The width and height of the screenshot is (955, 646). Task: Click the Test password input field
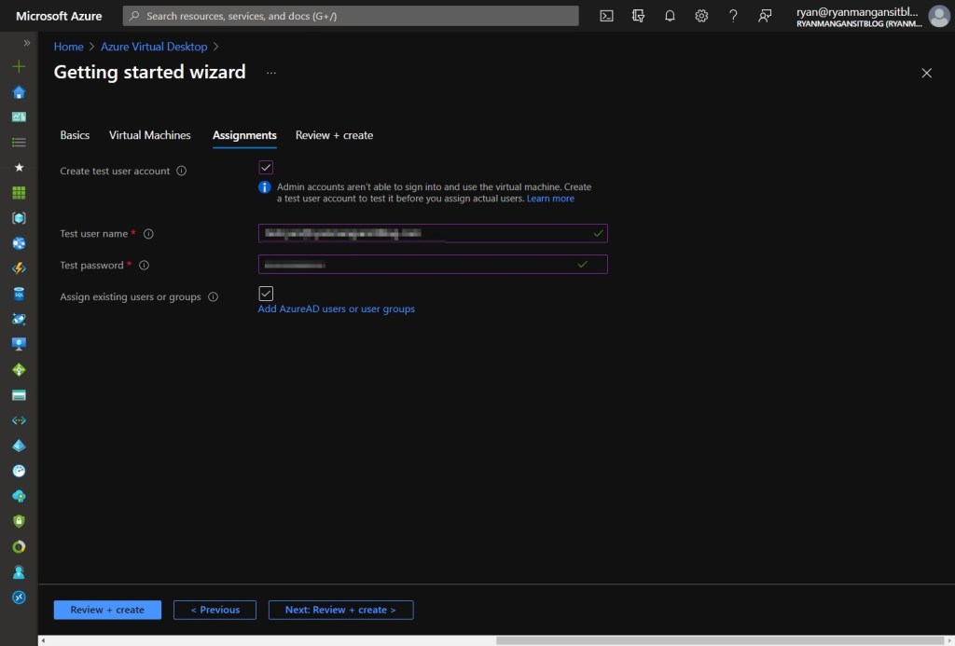tap(433, 264)
